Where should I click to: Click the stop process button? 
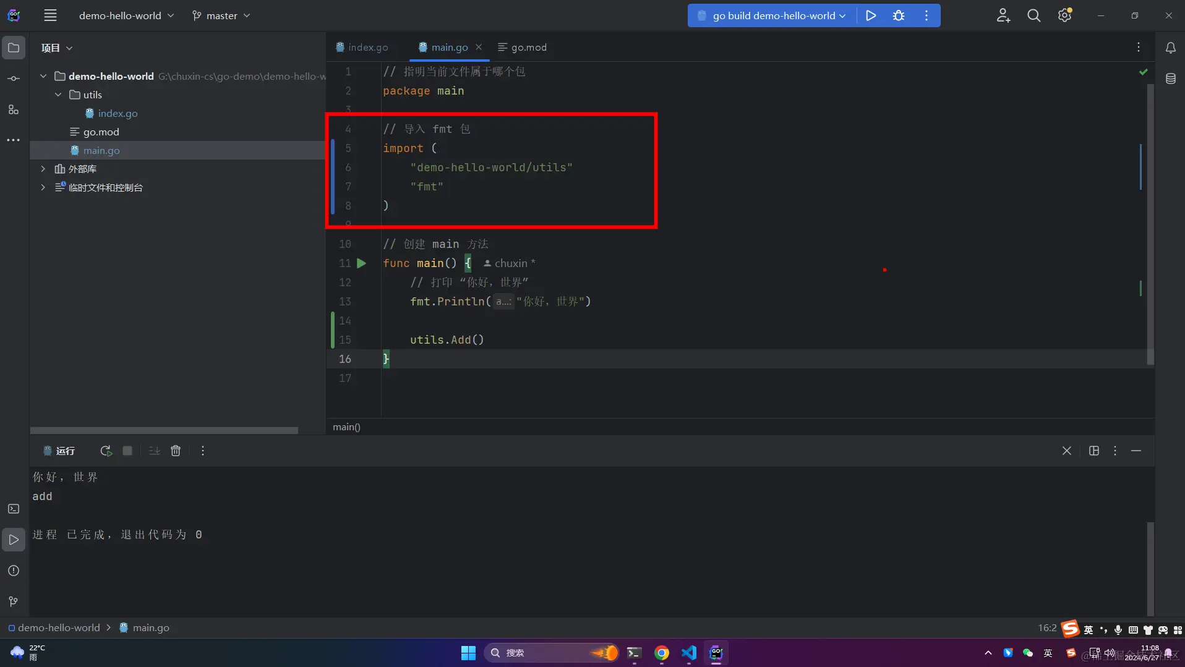coord(127,451)
